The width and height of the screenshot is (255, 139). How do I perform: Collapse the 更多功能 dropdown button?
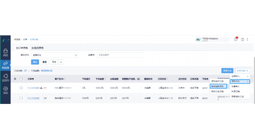click(x=242, y=70)
